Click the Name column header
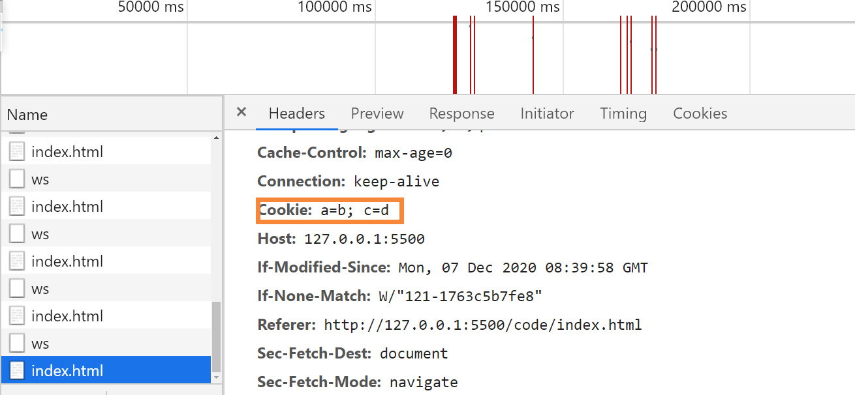Viewport: 855px width, 395px height. pyautogui.click(x=27, y=115)
